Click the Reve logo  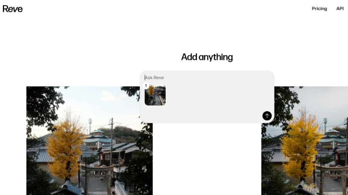point(13,8)
